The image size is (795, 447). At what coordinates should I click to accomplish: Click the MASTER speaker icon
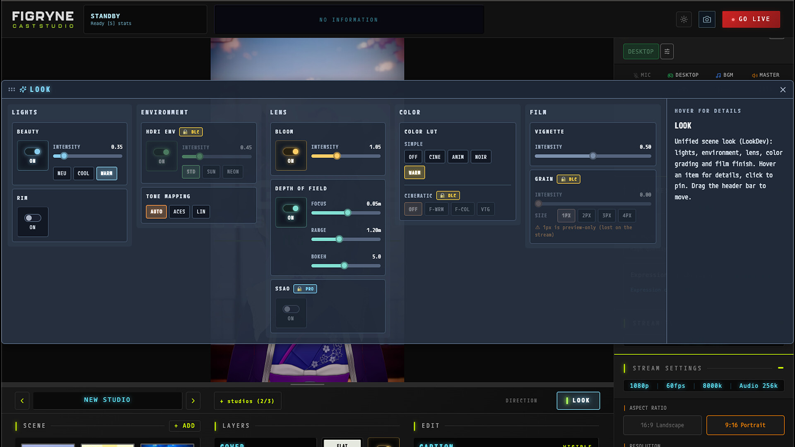[x=754, y=75]
